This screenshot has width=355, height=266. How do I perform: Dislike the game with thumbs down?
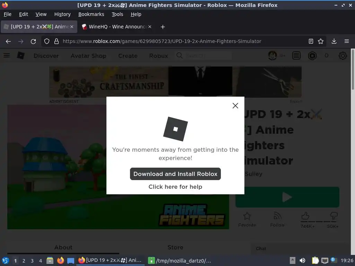[x=334, y=215]
